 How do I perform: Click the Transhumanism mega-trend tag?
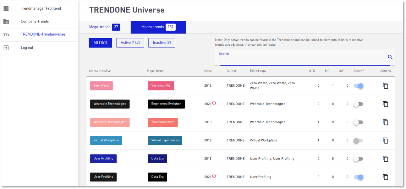click(163, 122)
